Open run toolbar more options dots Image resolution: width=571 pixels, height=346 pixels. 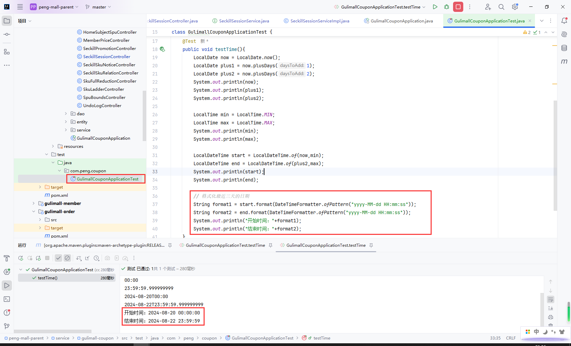point(134,258)
